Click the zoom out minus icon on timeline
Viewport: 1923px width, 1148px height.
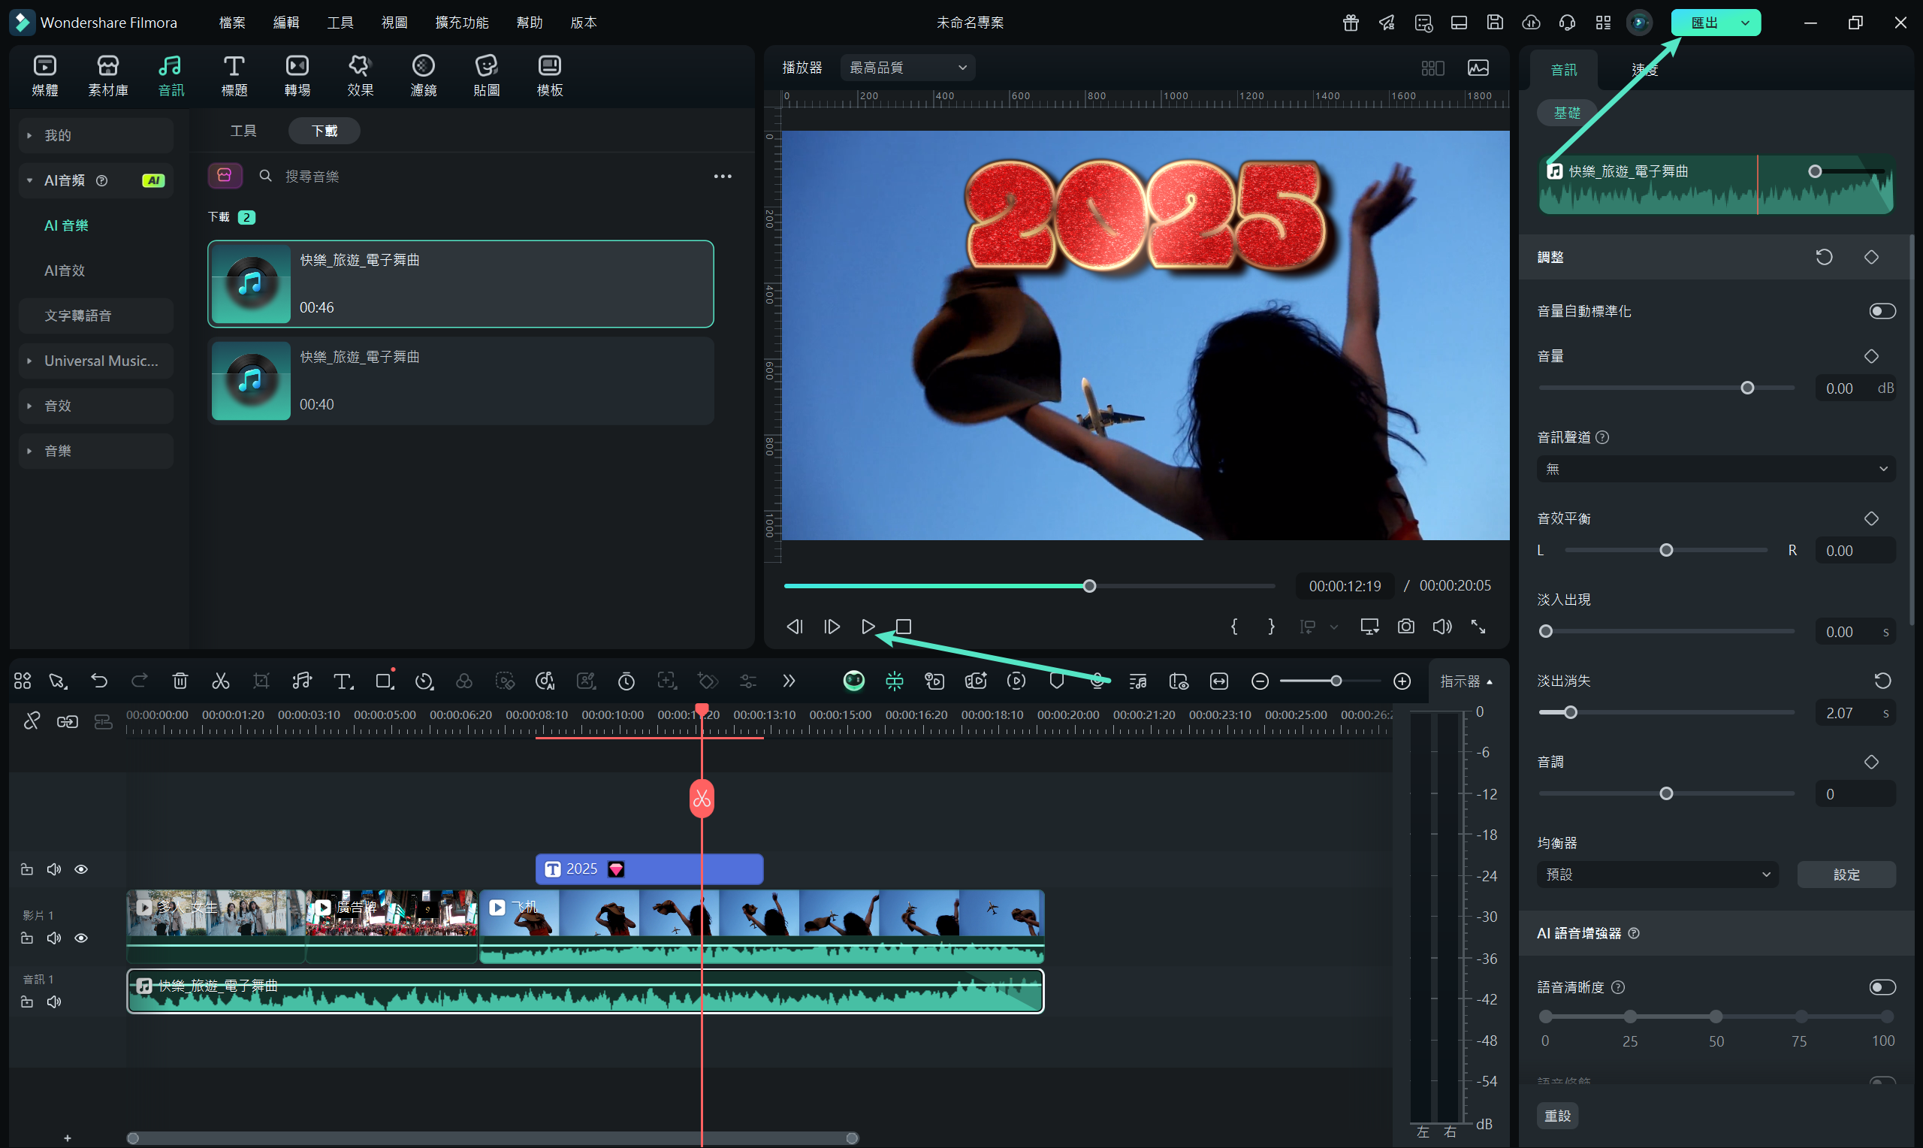pyautogui.click(x=1260, y=681)
